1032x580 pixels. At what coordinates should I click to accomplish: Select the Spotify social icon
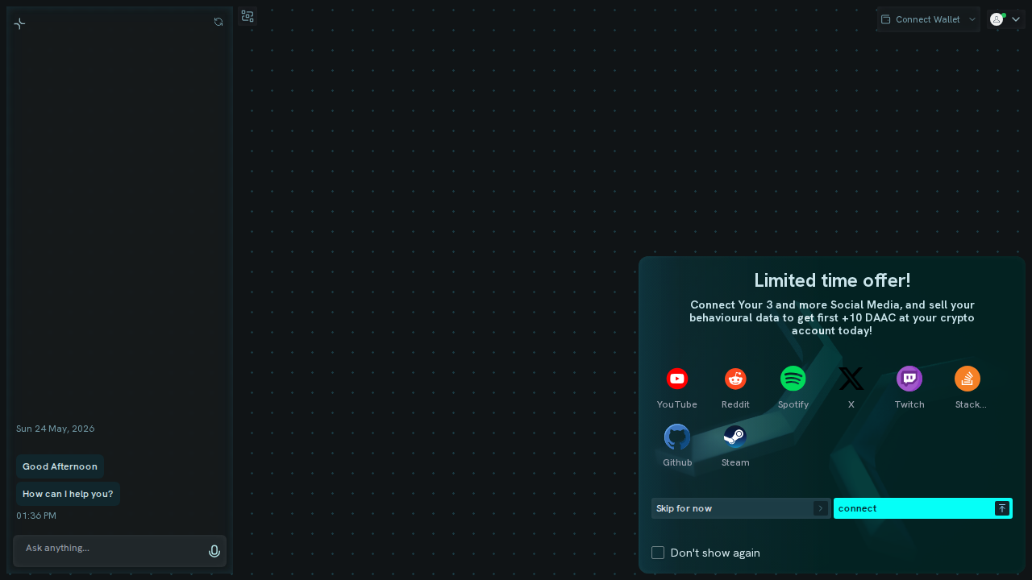(793, 379)
